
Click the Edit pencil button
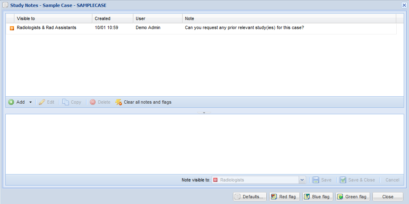click(46, 102)
